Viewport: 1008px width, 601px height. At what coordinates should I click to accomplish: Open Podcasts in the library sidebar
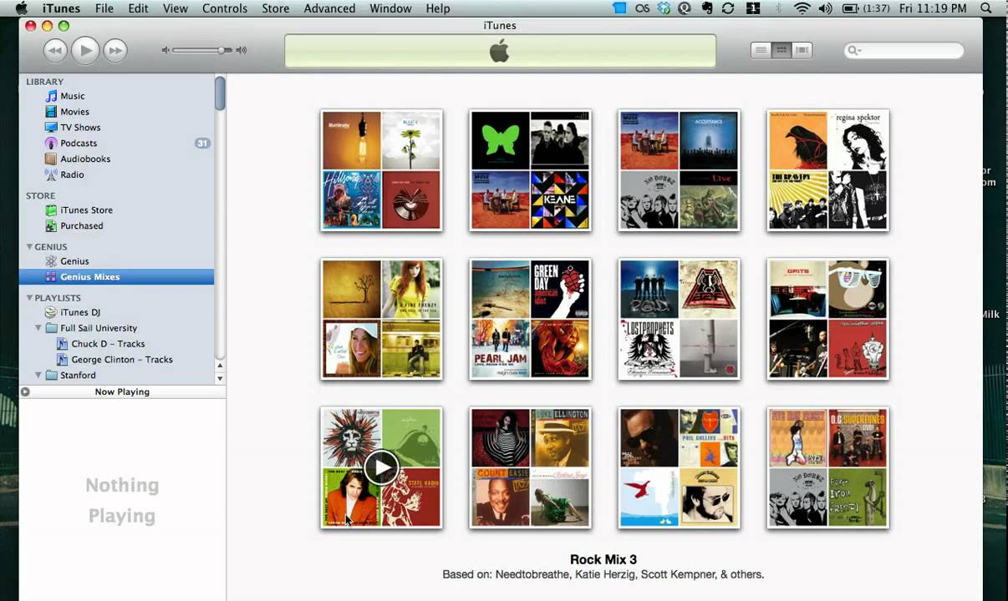click(x=79, y=143)
